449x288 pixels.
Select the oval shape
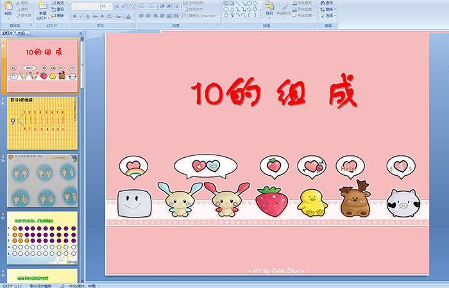pyautogui.click(x=255, y=3)
